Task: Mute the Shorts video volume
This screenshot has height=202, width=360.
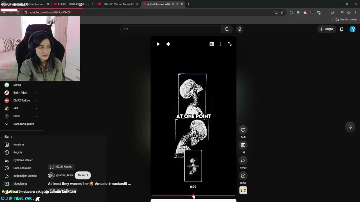Action: [x=168, y=44]
